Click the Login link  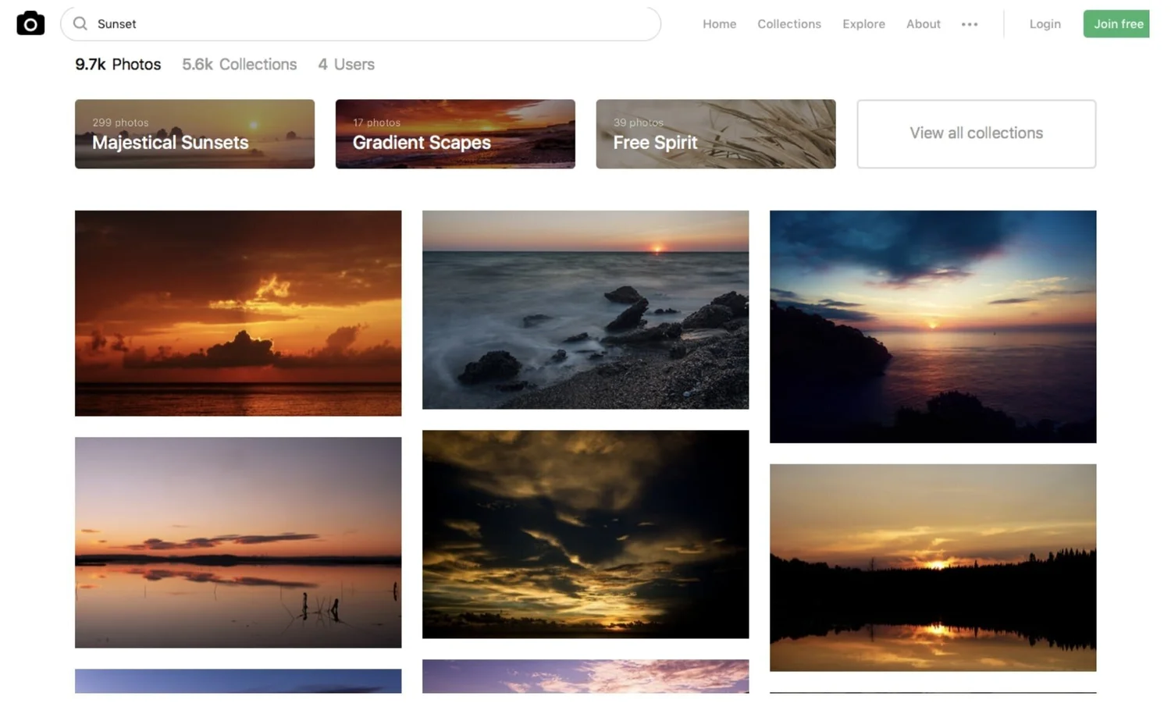1045,24
